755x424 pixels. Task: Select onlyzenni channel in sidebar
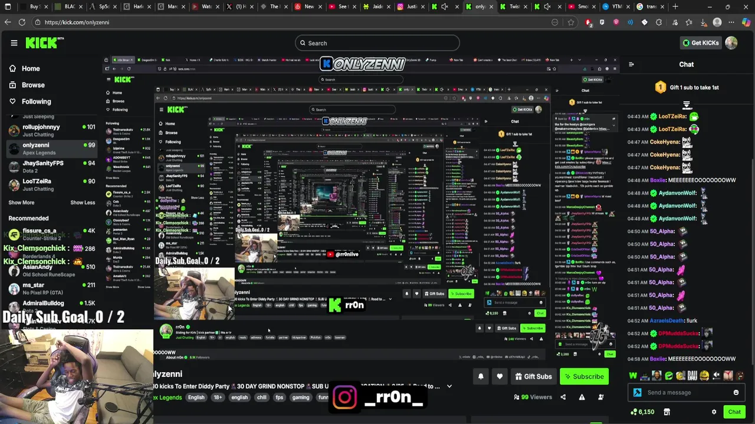tap(51, 148)
